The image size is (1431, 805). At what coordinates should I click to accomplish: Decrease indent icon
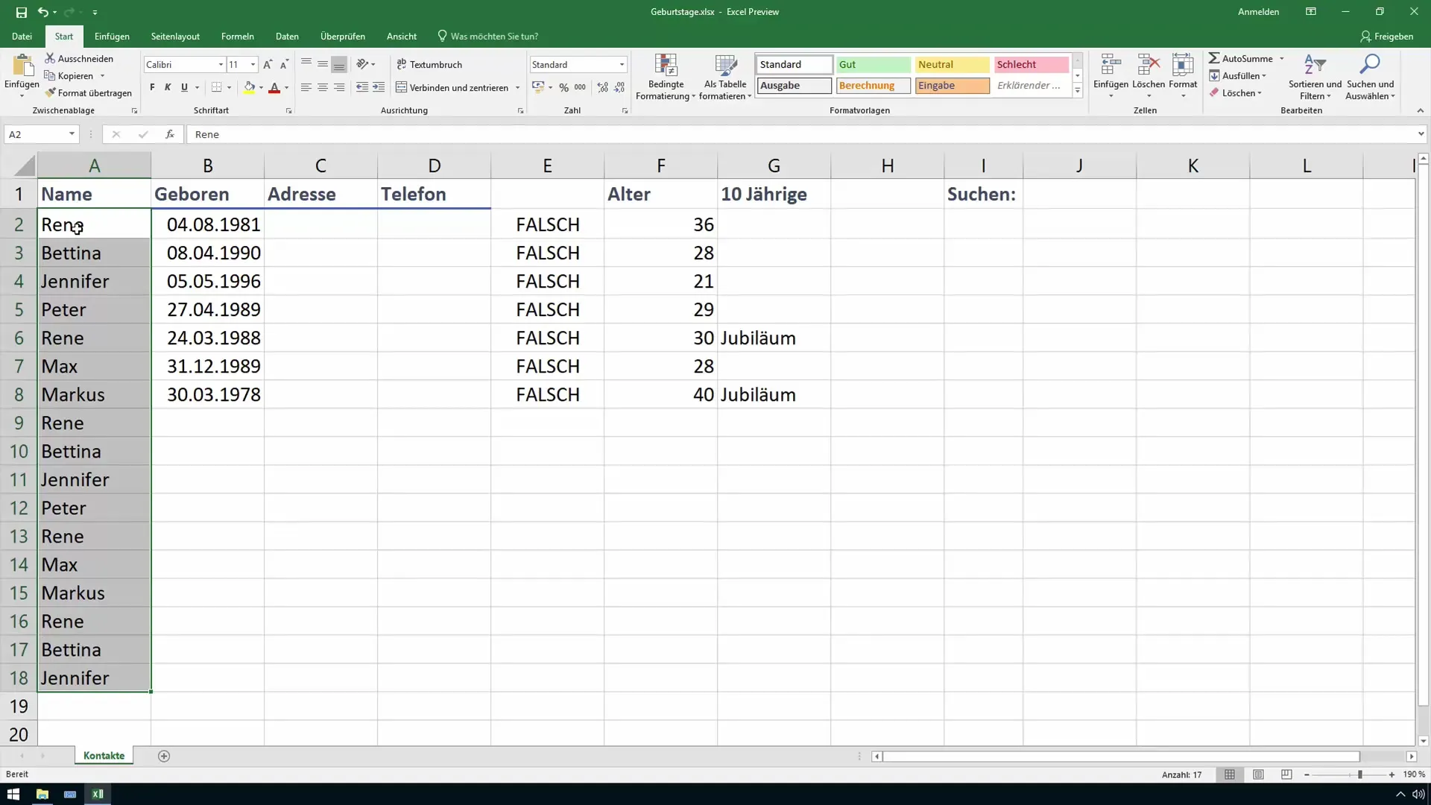tap(362, 87)
